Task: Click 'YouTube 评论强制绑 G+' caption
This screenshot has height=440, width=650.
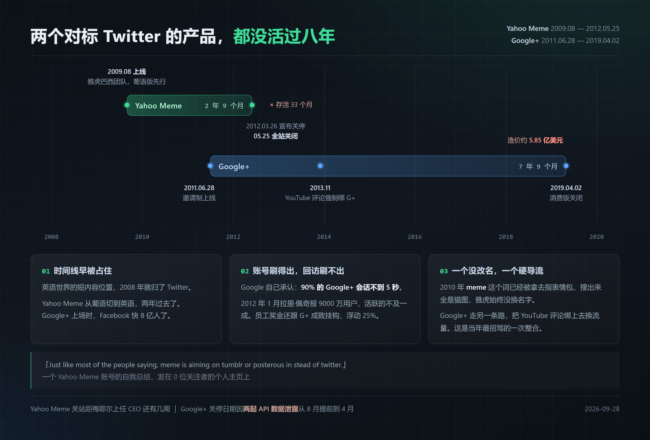Action: (320, 198)
